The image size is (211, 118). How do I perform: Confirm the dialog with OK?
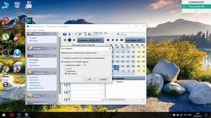pos(90,79)
